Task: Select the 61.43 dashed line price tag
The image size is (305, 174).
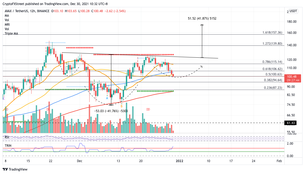Action: pos(291,123)
